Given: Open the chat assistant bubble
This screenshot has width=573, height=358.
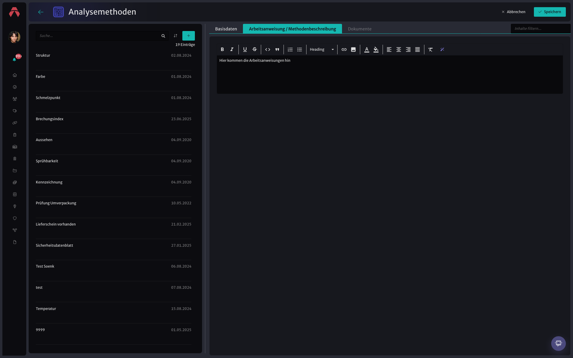Looking at the screenshot, I should [x=558, y=343].
